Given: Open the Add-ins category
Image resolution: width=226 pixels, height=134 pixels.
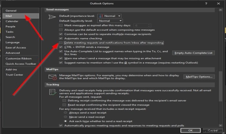Looking at the screenshot, I should (x=21, y=69).
